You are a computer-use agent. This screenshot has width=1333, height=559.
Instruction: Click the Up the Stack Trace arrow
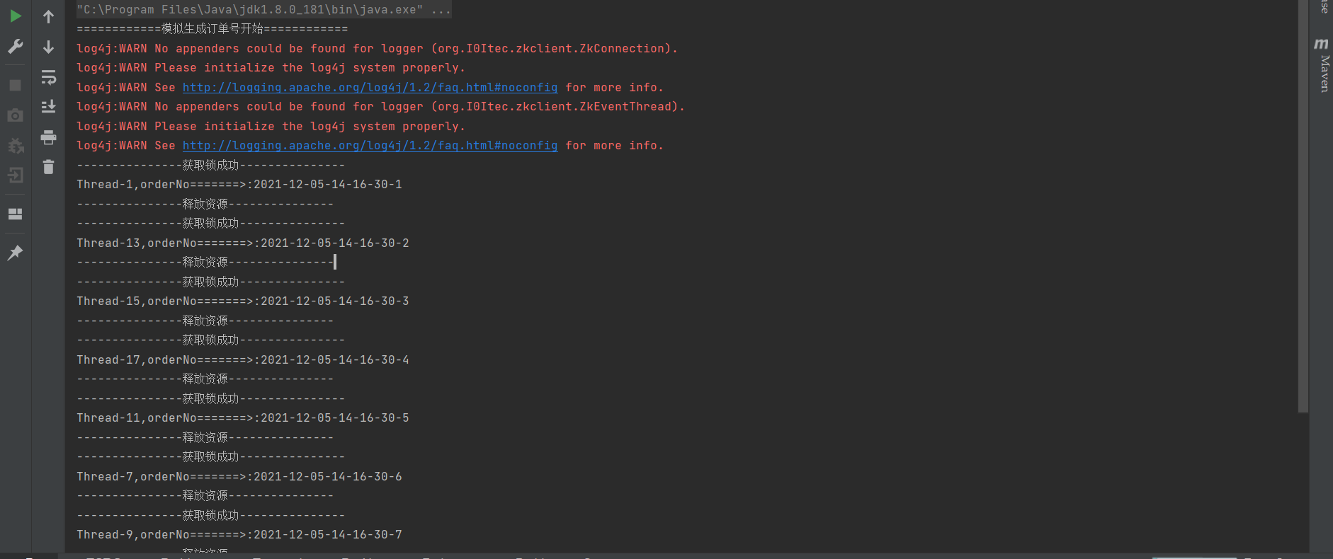pos(48,16)
